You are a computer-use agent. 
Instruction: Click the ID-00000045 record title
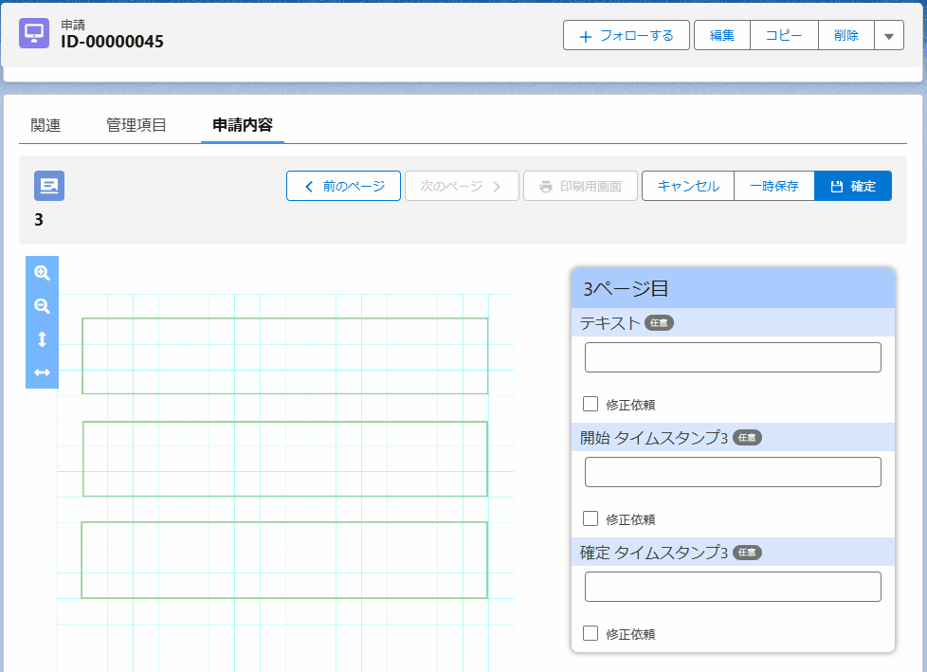point(112,42)
